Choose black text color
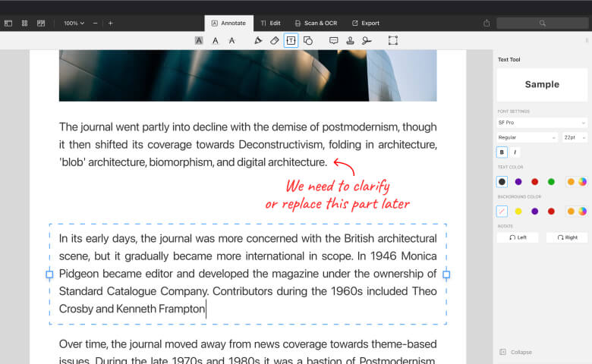This screenshot has height=364, width=592. pyautogui.click(x=502, y=182)
